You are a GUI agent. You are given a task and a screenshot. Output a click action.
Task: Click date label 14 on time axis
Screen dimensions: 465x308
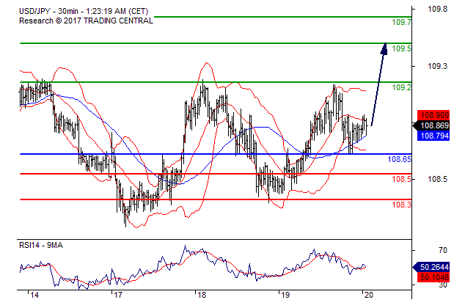coord(34,296)
